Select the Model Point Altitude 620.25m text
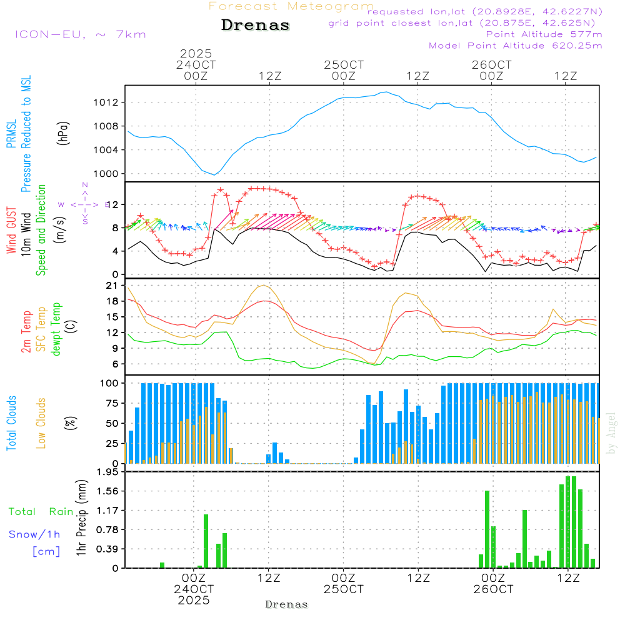625x625 pixels. pos(516,46)
